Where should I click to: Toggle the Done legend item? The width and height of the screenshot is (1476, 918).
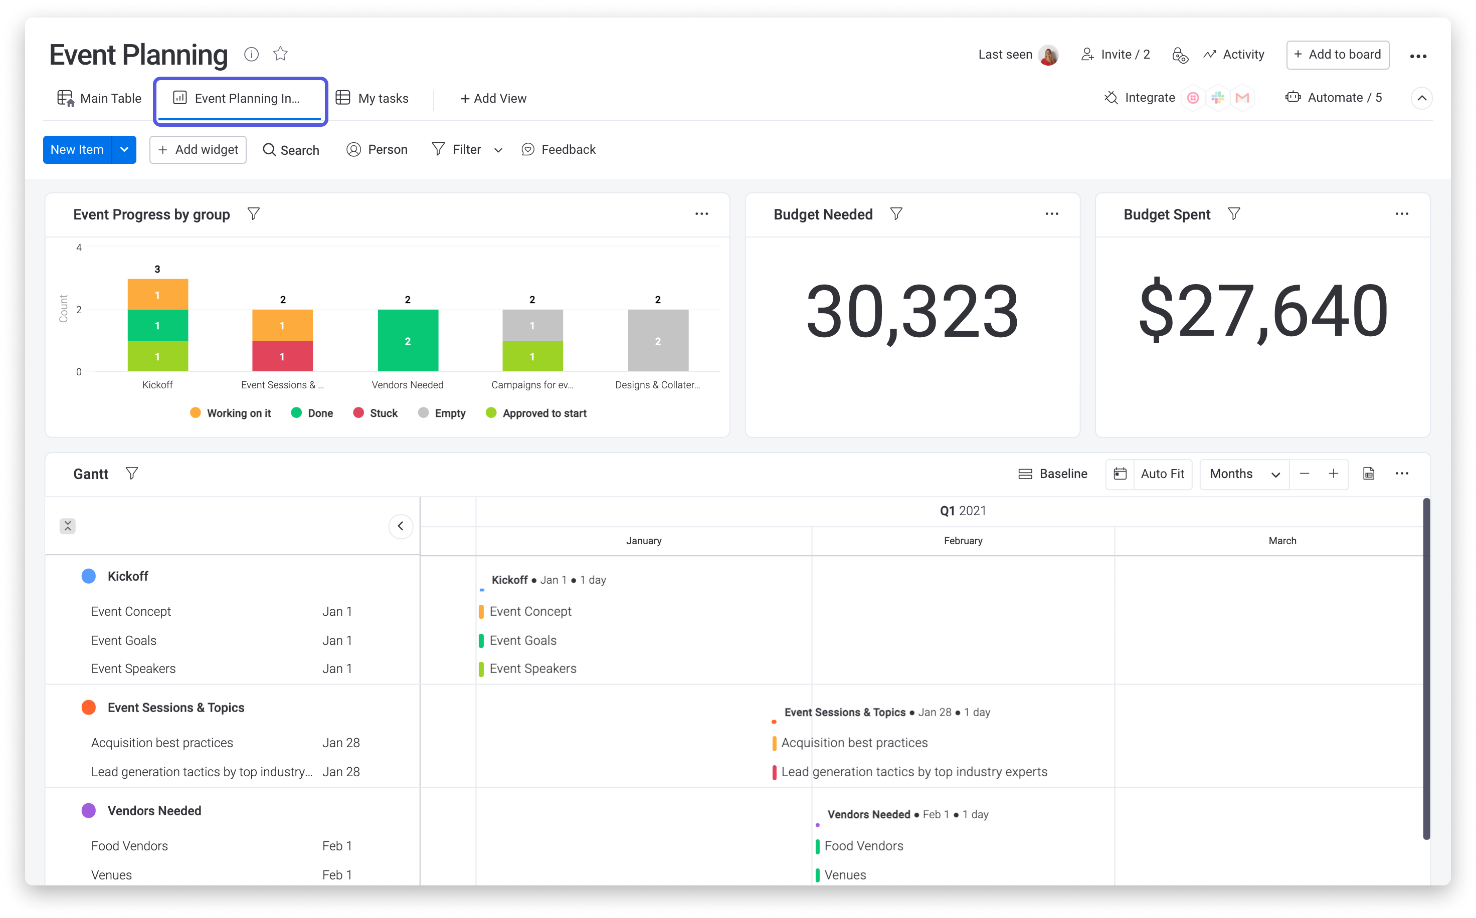(312, 413)
